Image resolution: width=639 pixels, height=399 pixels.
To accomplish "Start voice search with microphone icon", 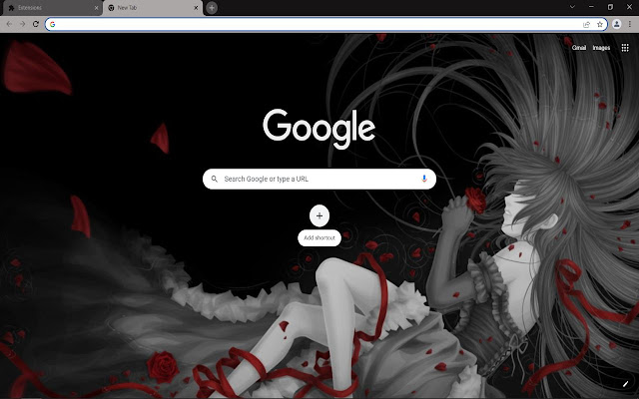I will (423, 179).
